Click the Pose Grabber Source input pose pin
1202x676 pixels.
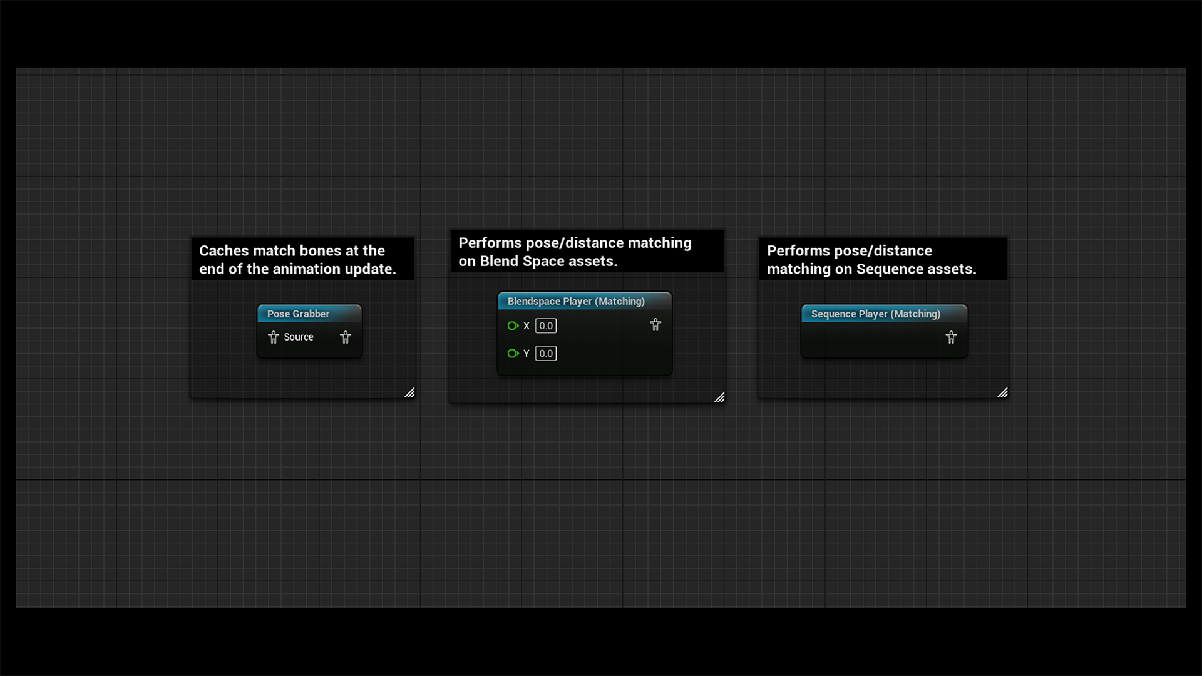(x=274, y=337)
